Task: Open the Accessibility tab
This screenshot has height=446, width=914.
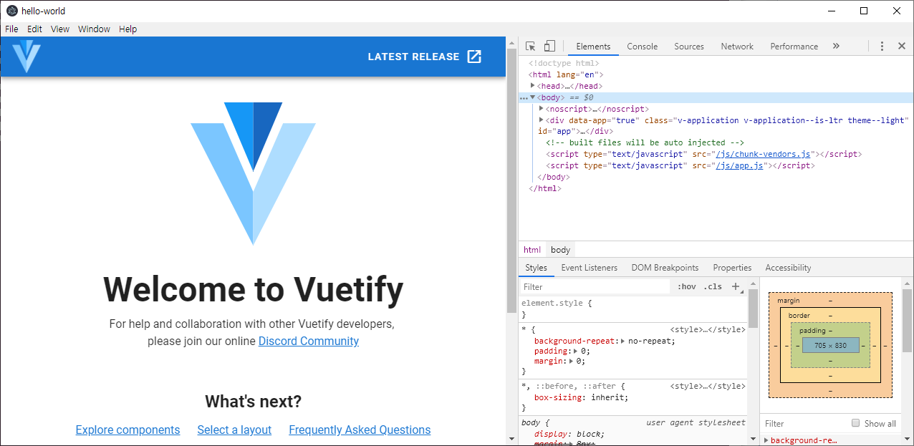Action: pyautogui.click(x=788, y=268)
